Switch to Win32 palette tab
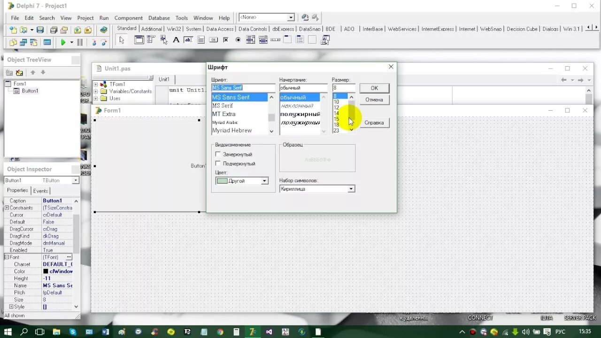 [x=174, y=29]
